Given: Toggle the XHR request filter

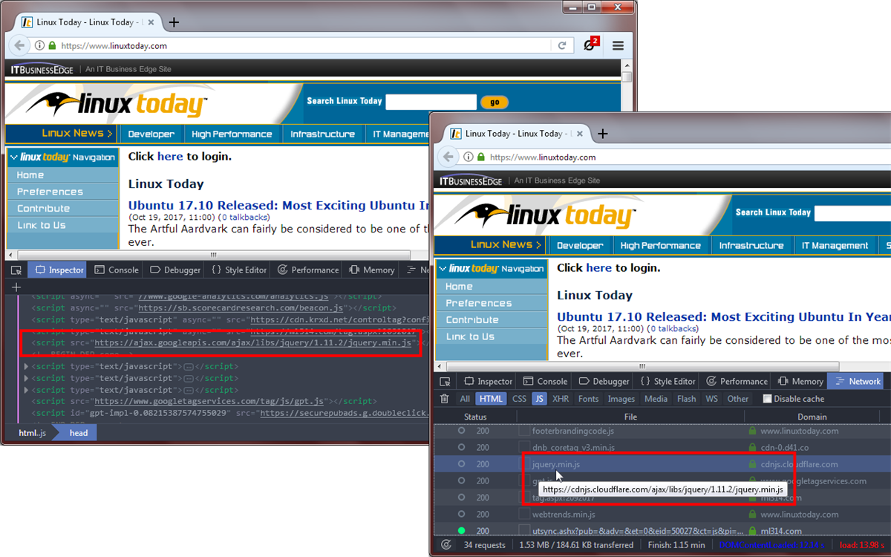Looking at the screenshot, I should click(x=561, y=399).
